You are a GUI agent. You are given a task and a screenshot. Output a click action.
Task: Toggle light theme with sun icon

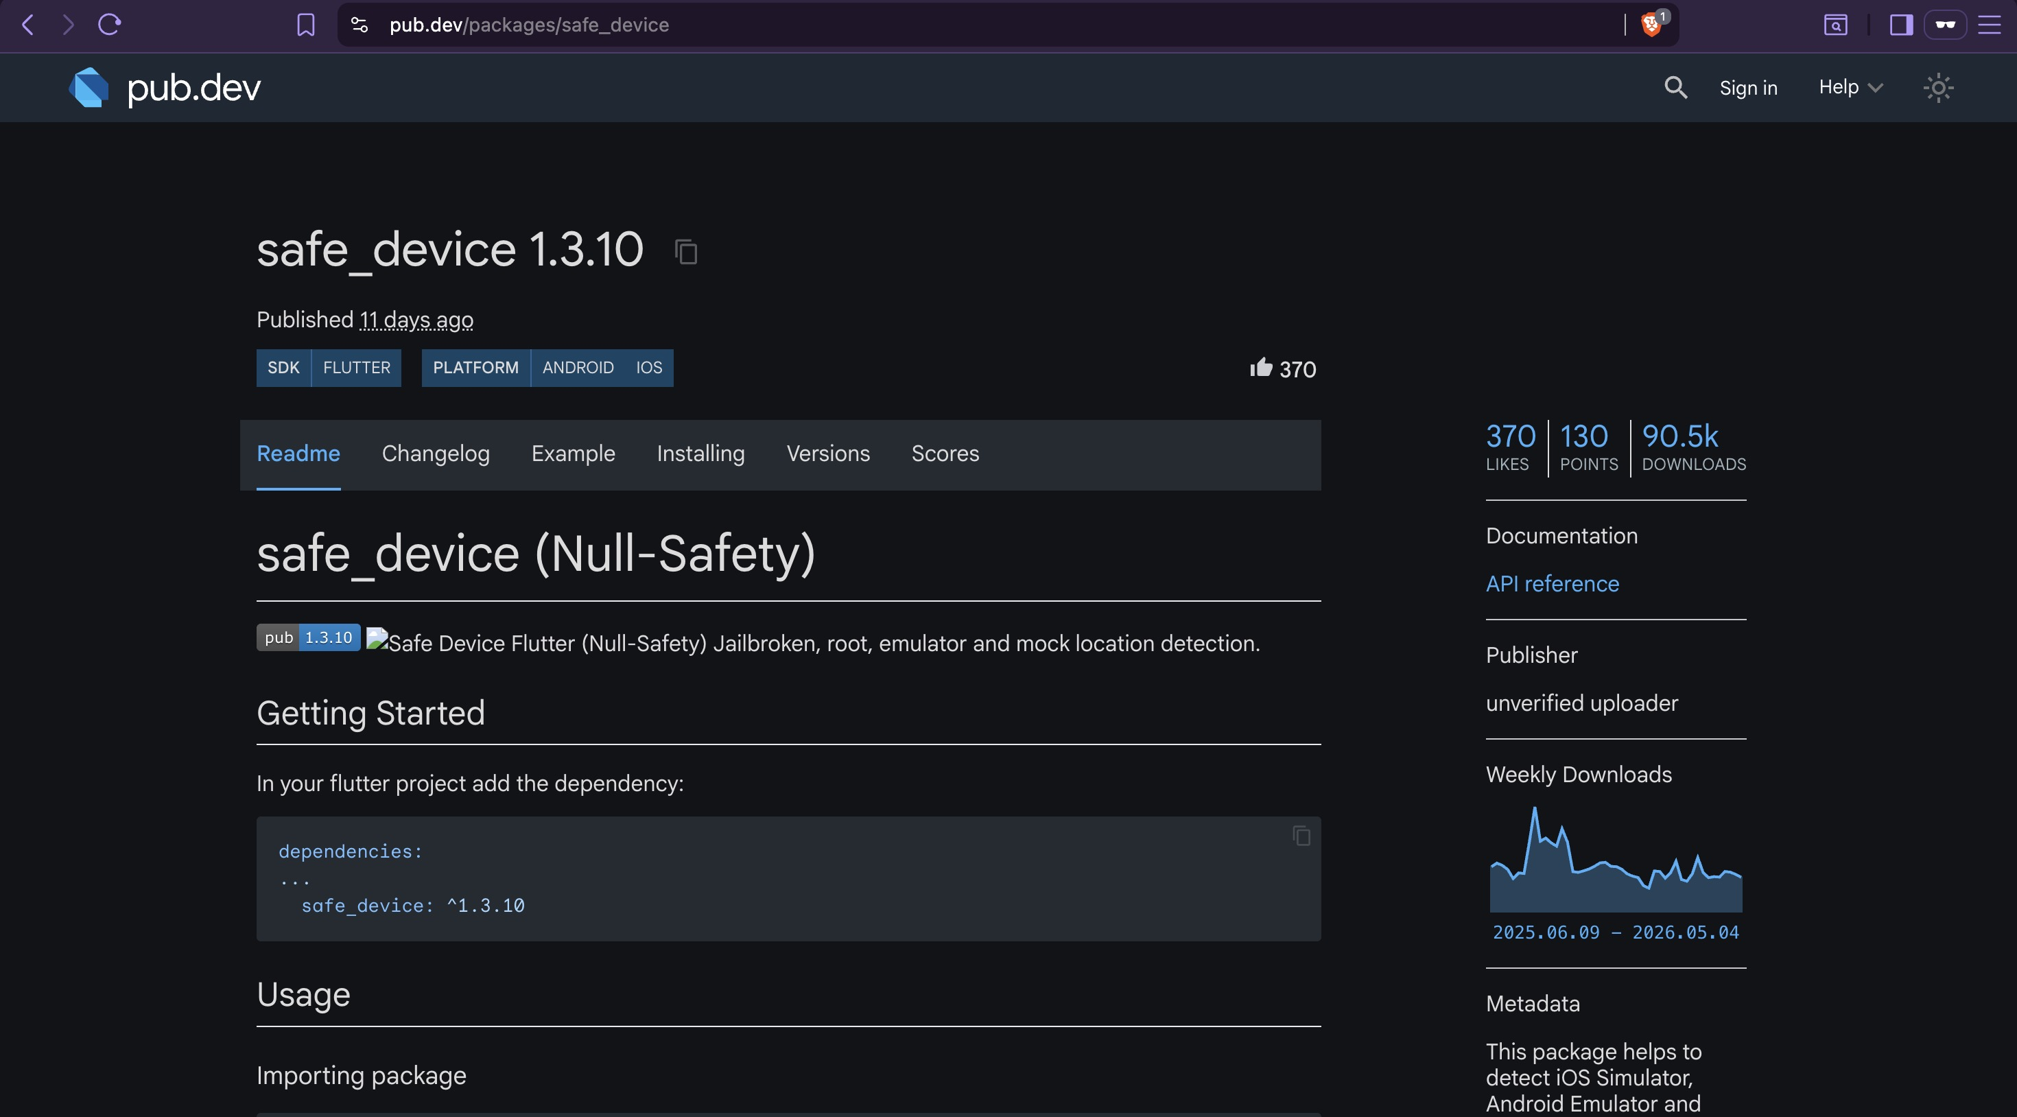click(1938, 87)
